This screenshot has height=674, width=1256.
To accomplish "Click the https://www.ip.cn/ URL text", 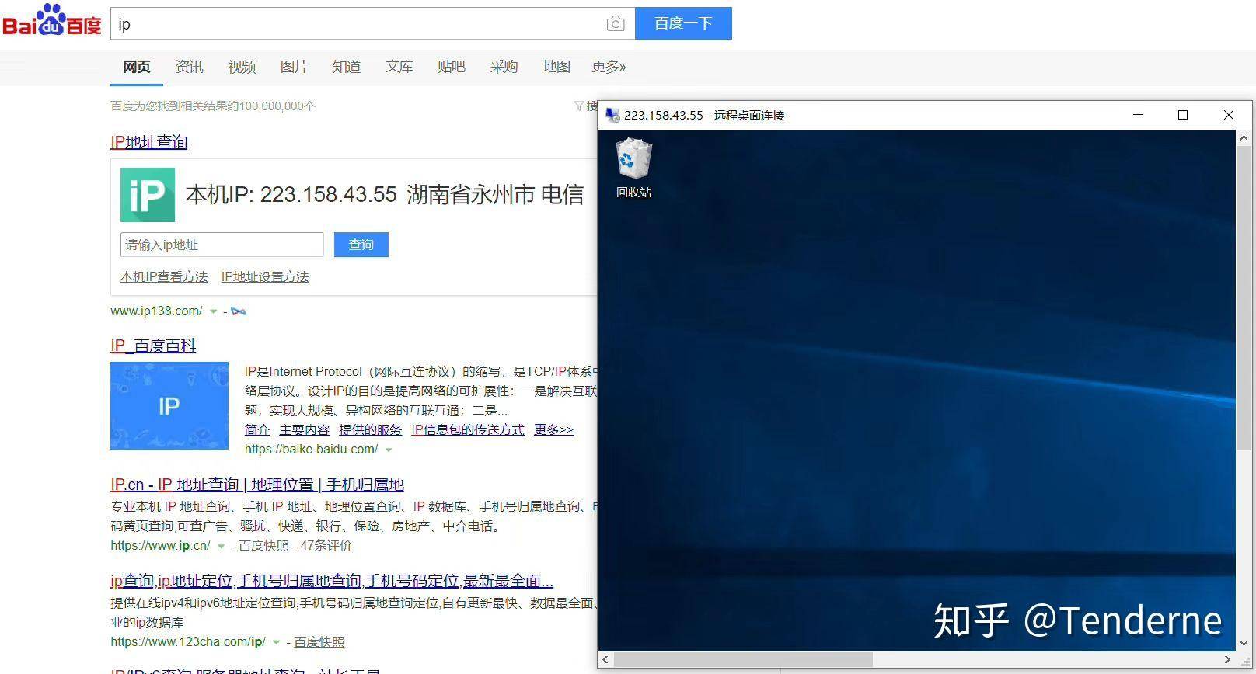I will tap(160, 546).
